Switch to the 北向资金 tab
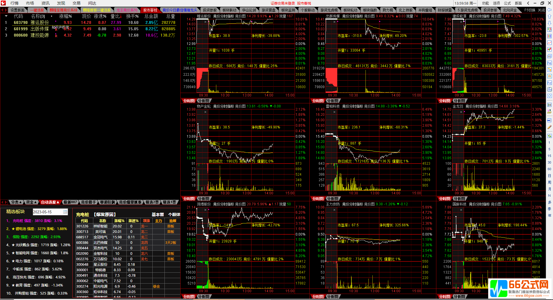553x300 pixels. point(510,10)
